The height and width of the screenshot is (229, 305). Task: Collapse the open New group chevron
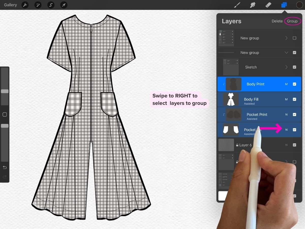coord(286,53)
